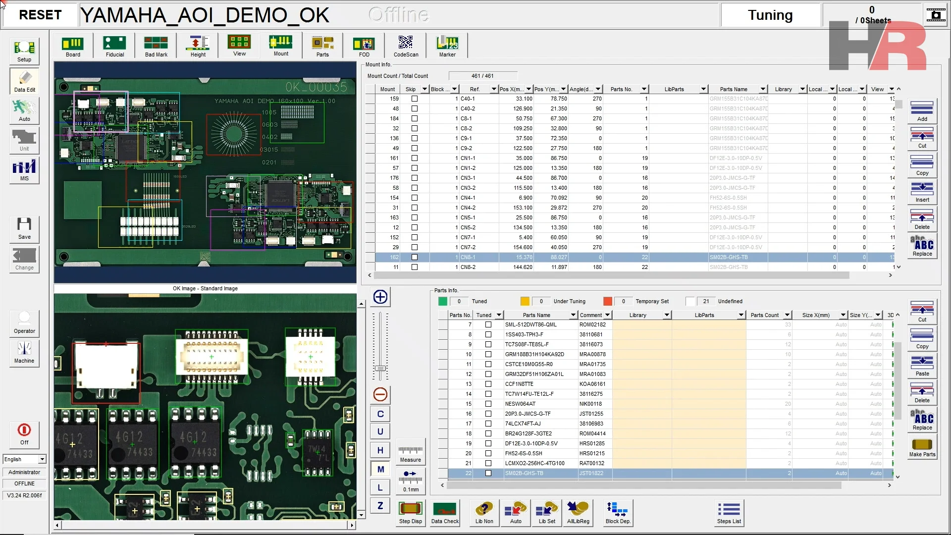This screenshot has height=535, width=951.
Task: Click Add button beside Mount table
Action: pos(922,111)
